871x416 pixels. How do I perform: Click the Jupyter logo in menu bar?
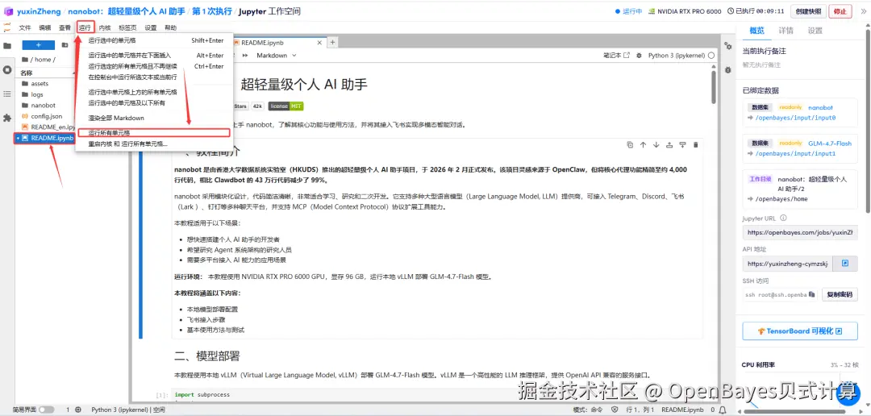(7, 27)
